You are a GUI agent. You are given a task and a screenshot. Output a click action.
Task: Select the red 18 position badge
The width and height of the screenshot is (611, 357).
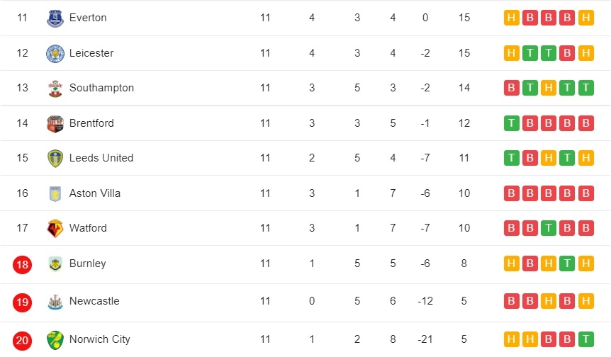[x=22, y=265]
